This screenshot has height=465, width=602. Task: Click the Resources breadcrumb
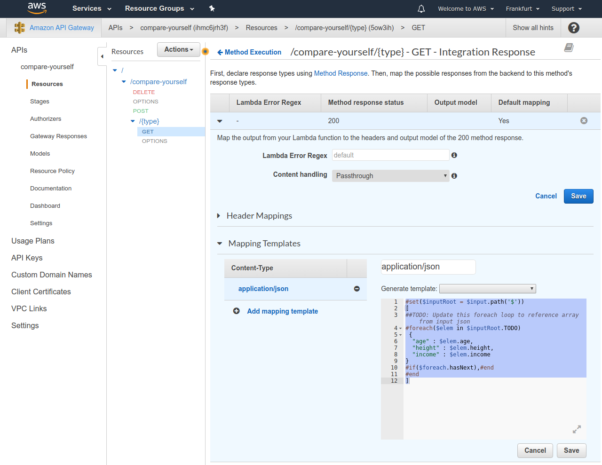click(261, 28)
